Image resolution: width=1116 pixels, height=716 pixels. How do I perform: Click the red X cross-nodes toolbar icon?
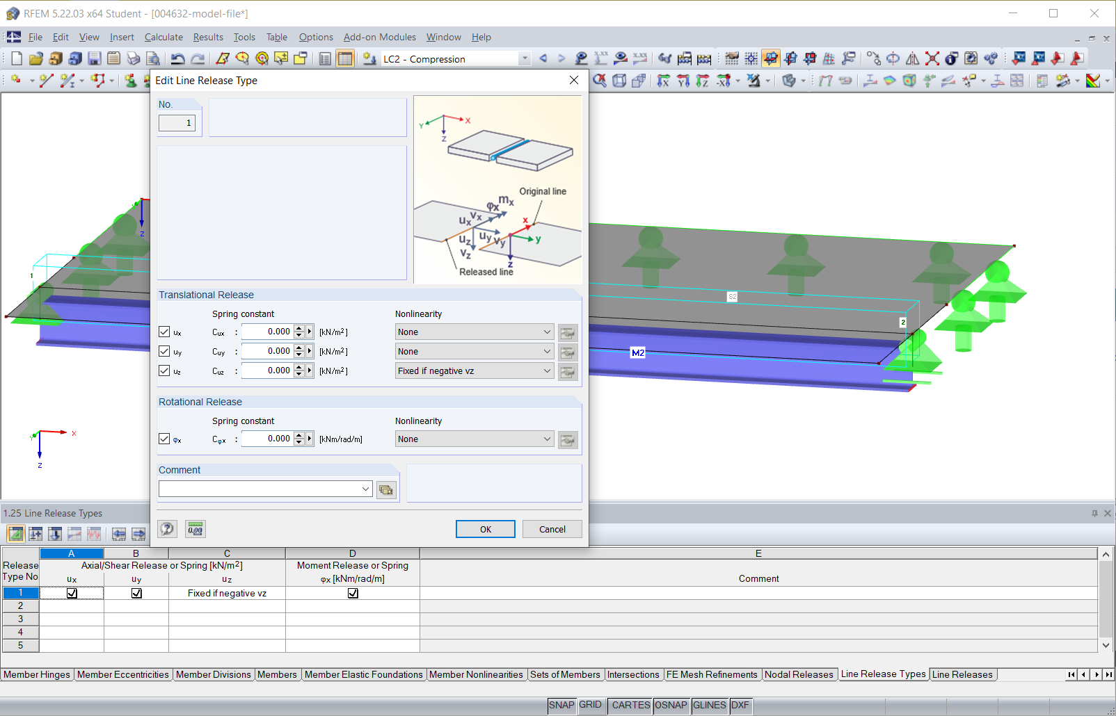(x=932, y=59)
